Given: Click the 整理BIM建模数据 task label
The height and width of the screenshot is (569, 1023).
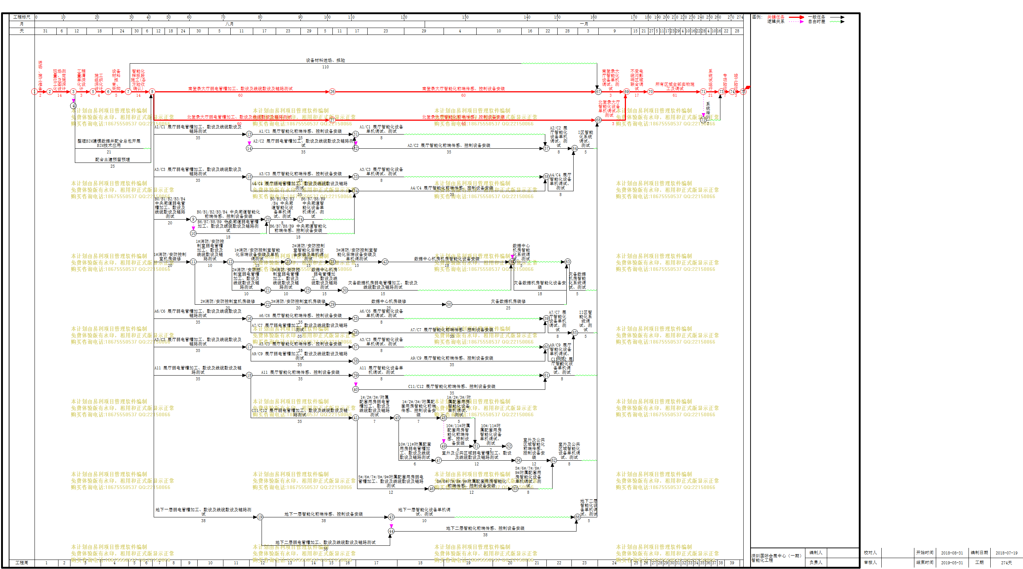Looking at the screenshot, I should point(109,144).
